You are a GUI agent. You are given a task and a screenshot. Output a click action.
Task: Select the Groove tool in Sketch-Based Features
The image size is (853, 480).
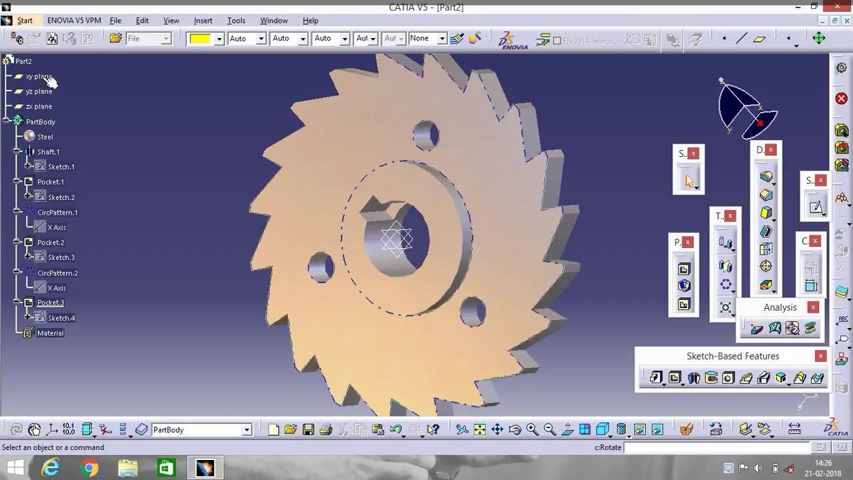(711, 378)
